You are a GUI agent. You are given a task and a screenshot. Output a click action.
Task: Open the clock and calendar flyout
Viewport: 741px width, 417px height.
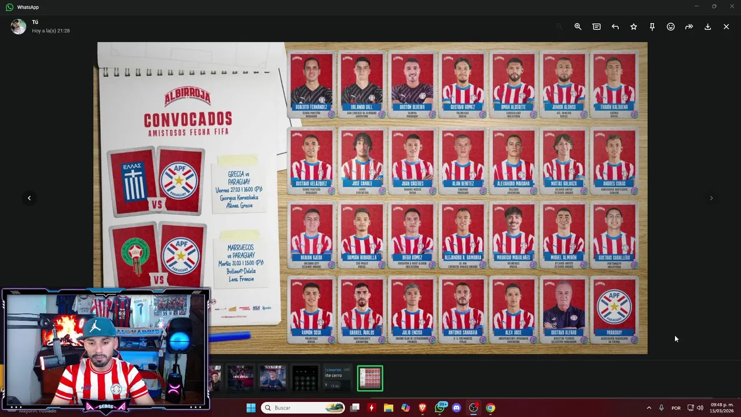point(722,408)
